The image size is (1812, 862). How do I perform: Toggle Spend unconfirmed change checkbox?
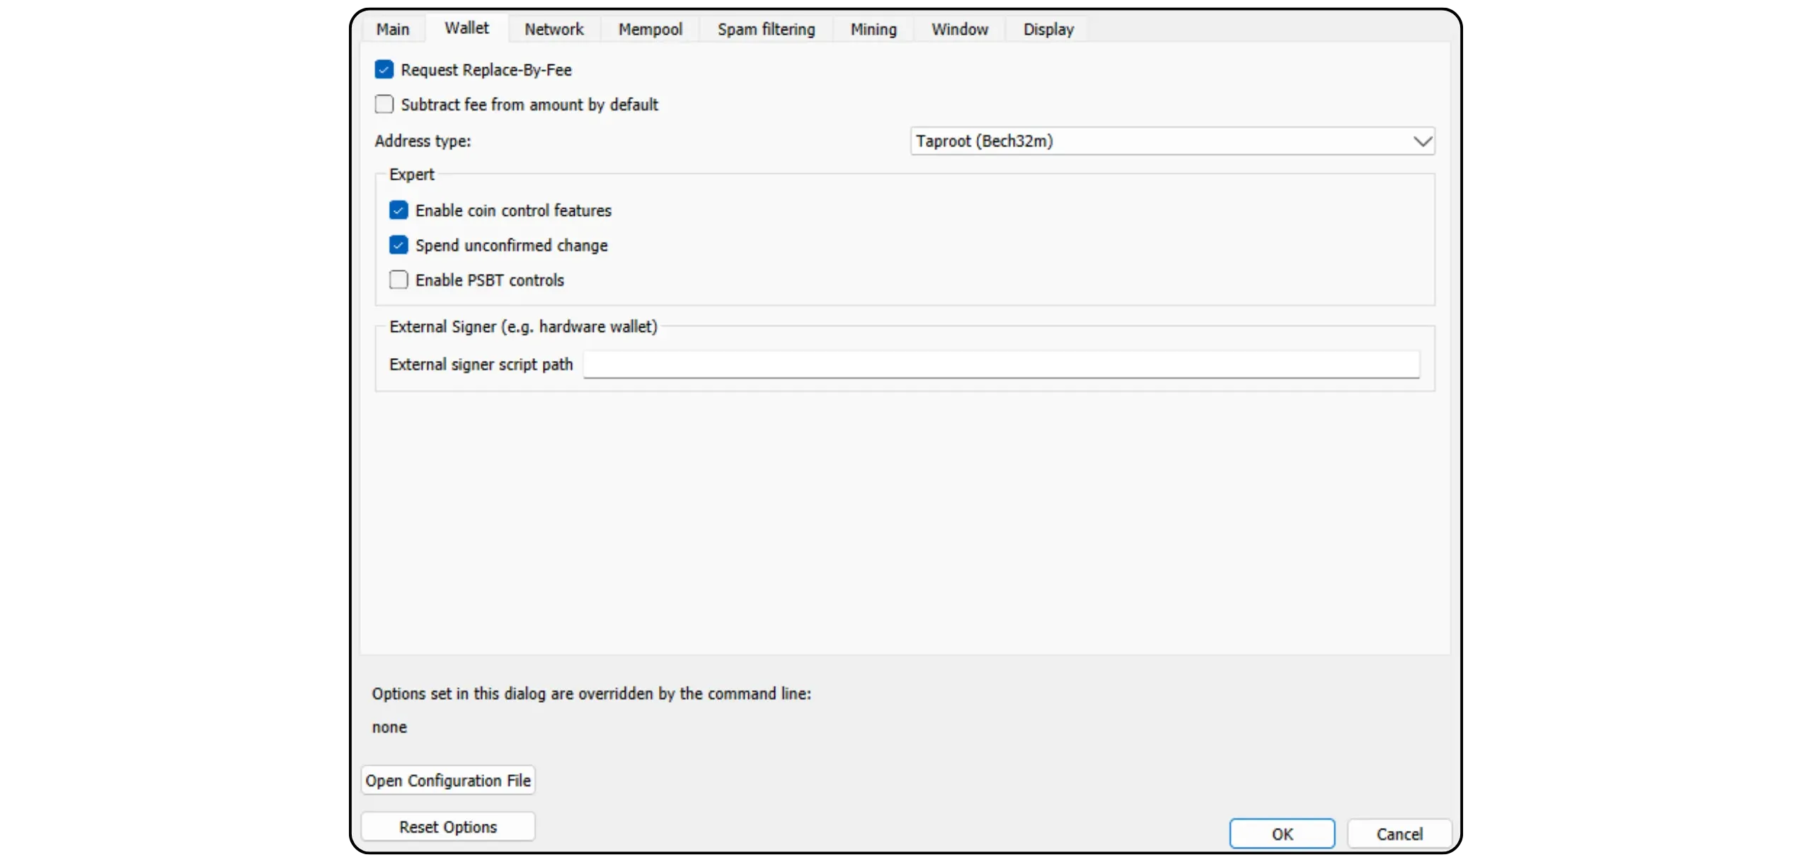(x=398, y=245)
